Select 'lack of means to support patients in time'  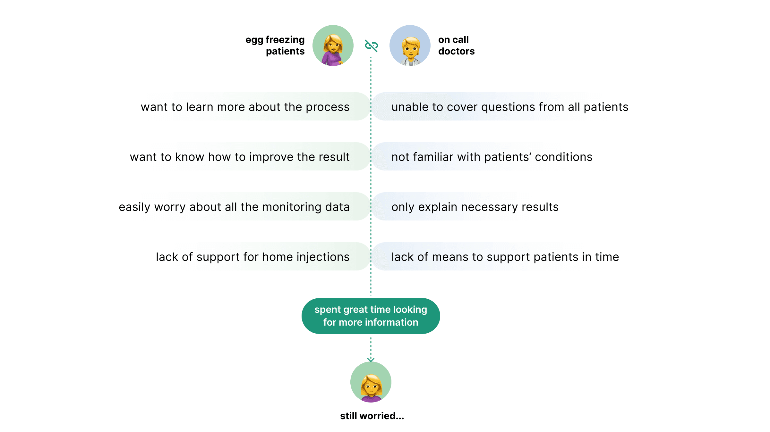505,257
